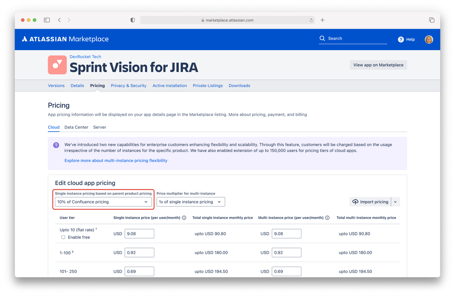The height and width of the screenshot is (295, 455).
Task: Click the Atlassian Marketplace logo
Action: tap(65, 39)
